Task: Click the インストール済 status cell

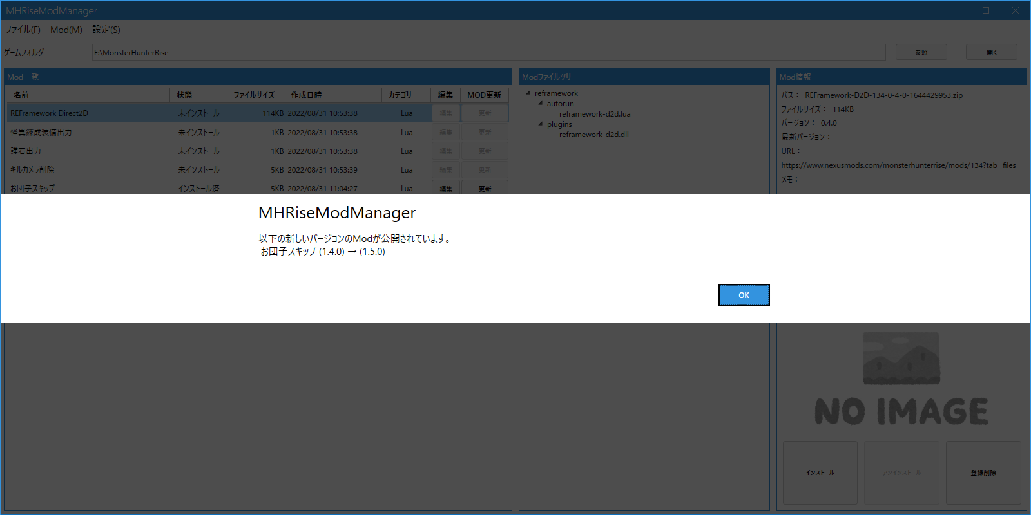Action: [198, 189]
